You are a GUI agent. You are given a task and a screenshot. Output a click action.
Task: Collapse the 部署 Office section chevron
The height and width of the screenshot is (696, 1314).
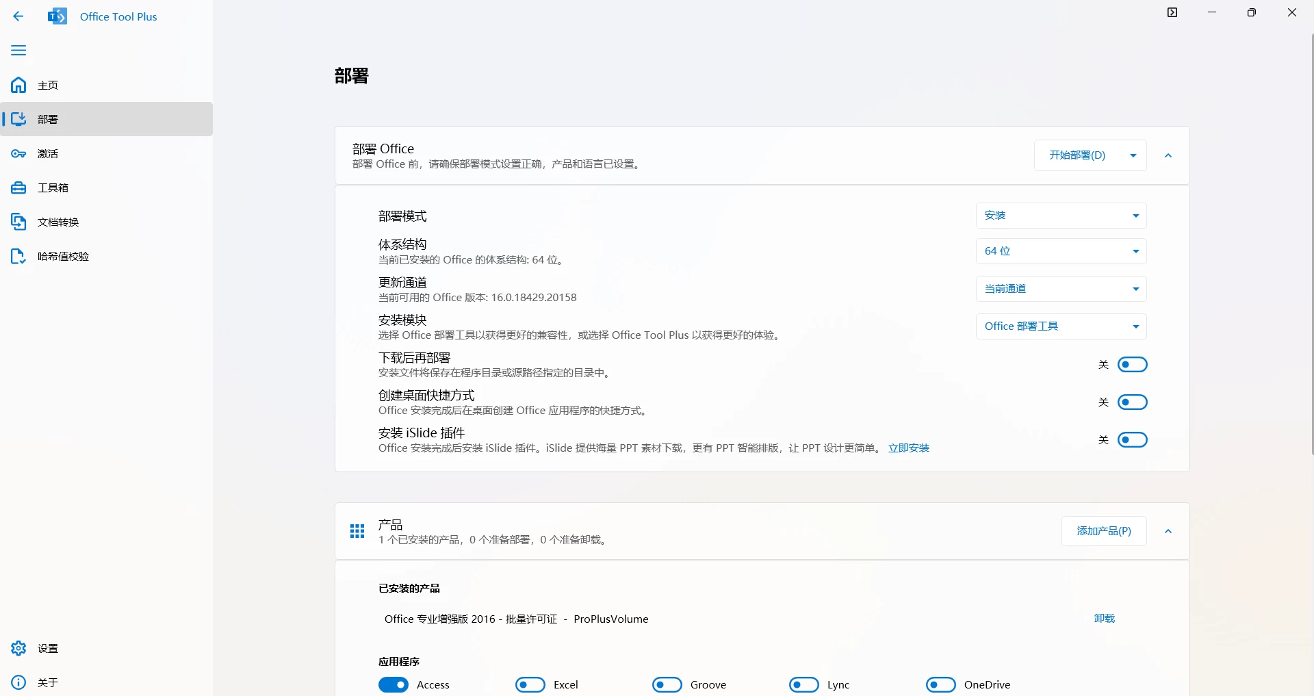1168,155
